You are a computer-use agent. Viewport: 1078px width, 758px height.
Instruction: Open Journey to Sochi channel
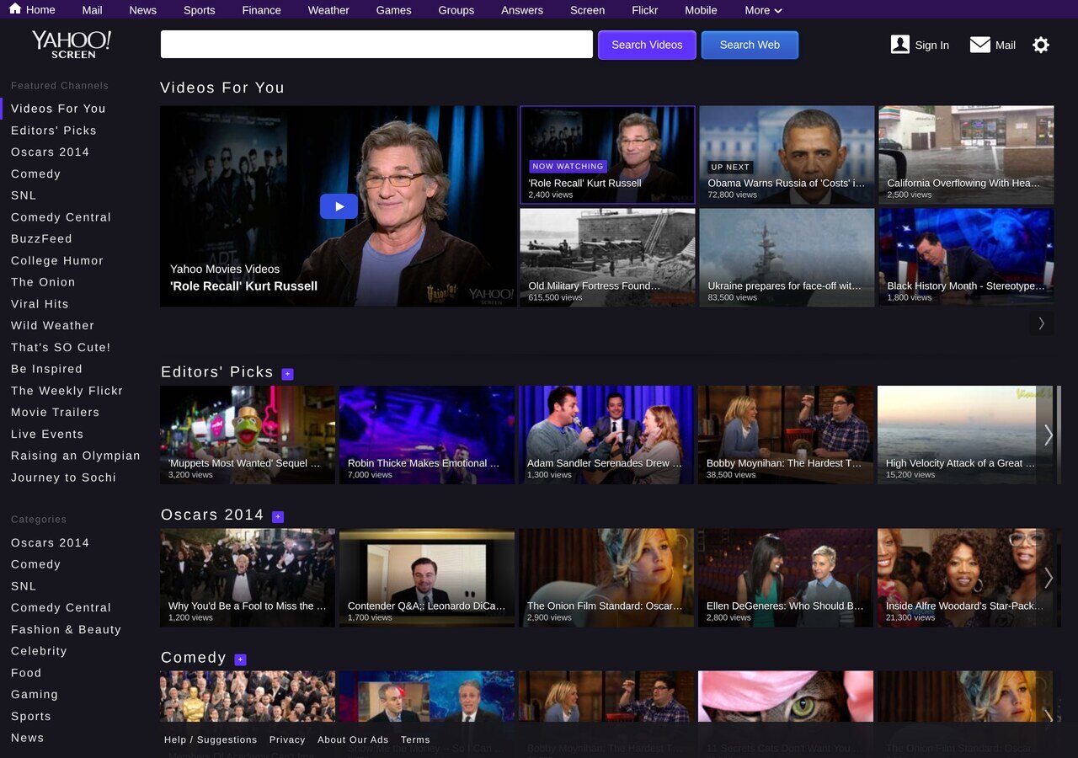63,478
